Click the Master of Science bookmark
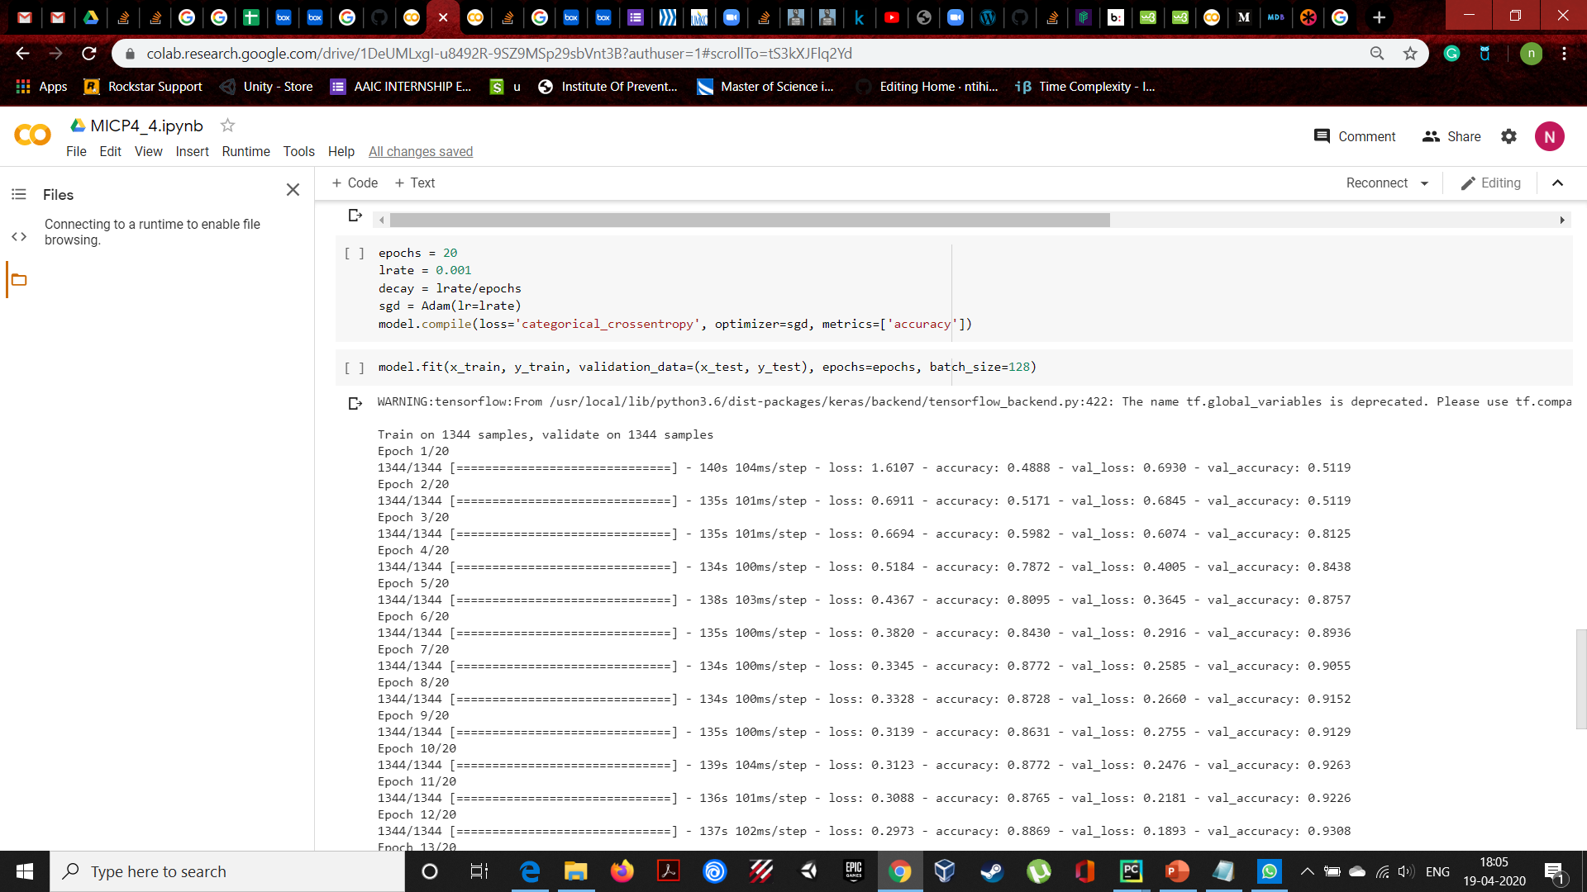 765,87
